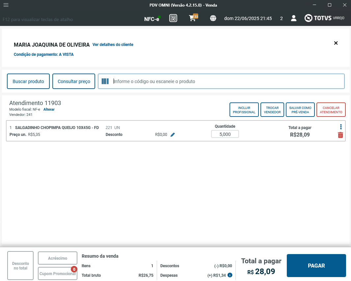Click Total bruto value R$26,75

[146, 275]
